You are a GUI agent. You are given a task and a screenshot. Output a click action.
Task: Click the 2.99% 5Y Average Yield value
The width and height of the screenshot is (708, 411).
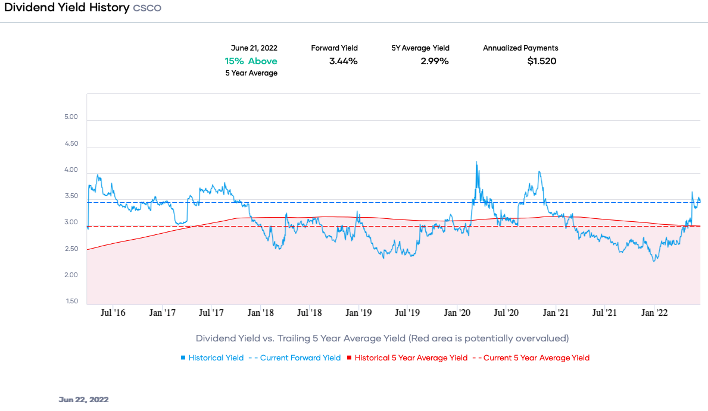436,61
